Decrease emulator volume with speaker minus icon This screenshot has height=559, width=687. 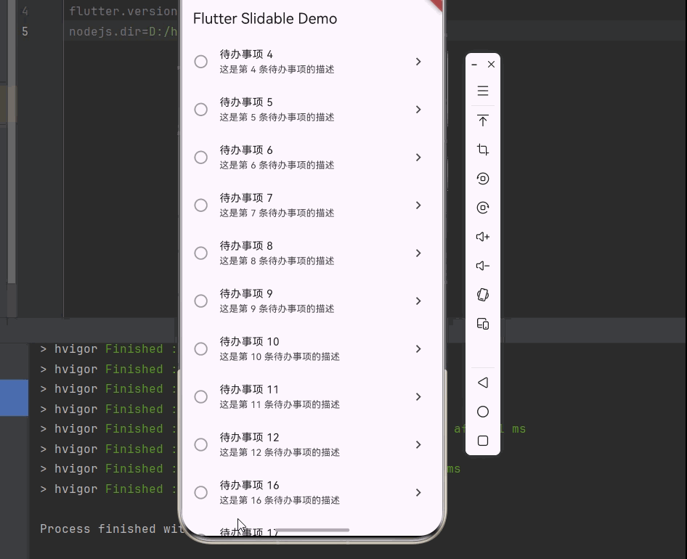click(483, 266)
